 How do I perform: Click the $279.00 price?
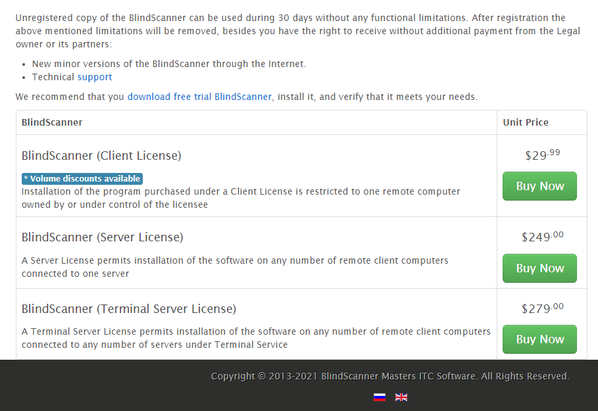tap(542, 308)
